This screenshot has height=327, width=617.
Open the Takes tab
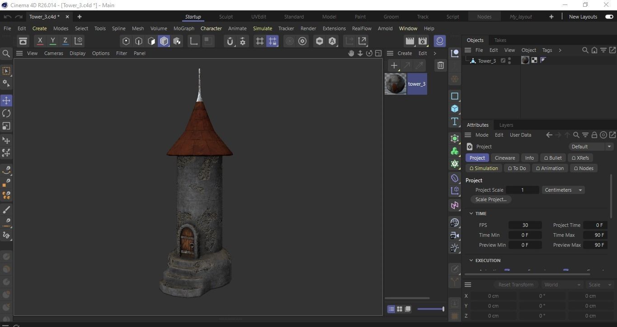coord(500,40)
